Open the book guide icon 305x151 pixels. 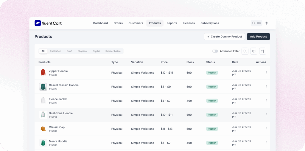click(x=254, y=51)
